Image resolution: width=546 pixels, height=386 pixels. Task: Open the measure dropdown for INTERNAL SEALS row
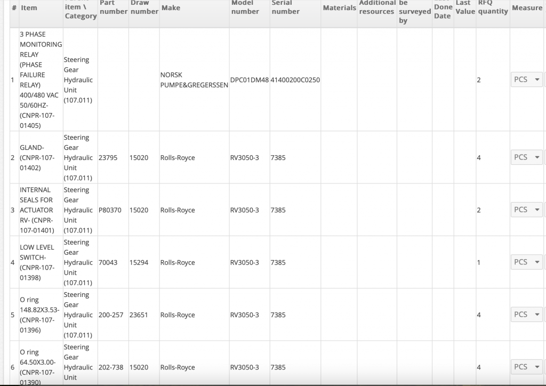pyautogui.click(x=526, y=210)
